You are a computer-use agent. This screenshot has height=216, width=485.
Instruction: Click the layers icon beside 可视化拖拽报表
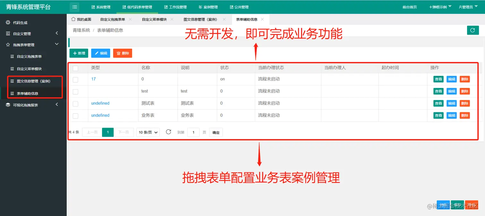coord(8,105)
